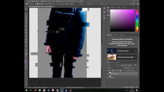The width and height of the screenshot is (164, 92).
Task: Enable 'New selection' mode button
Action: (x=35, y=4)
